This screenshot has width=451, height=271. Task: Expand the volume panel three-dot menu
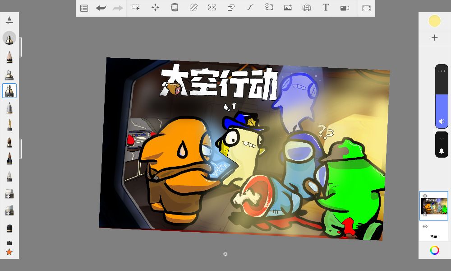point(442,71)
